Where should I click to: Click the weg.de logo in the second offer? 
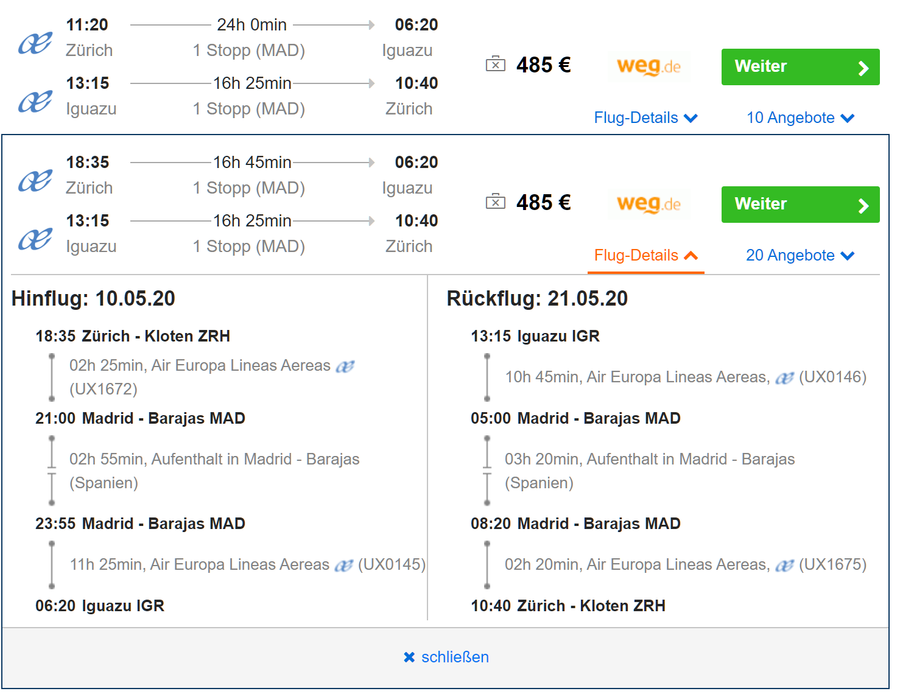pyautogui.click(x=649, y=203)
